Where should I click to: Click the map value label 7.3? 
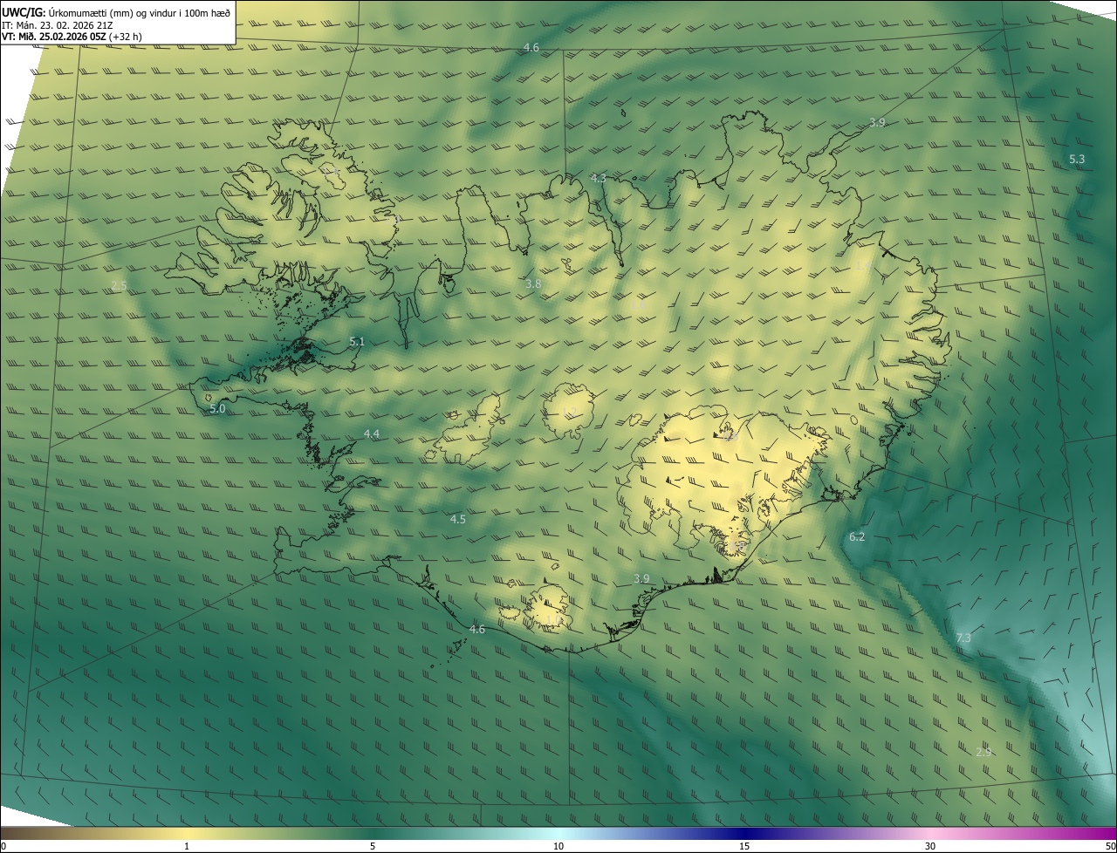(x=963, y=638)
